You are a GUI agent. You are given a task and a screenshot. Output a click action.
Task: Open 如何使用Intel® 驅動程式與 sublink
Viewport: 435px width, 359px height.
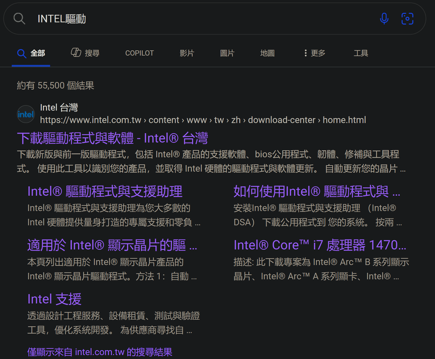pyautogui.click(x=317, y=192)
